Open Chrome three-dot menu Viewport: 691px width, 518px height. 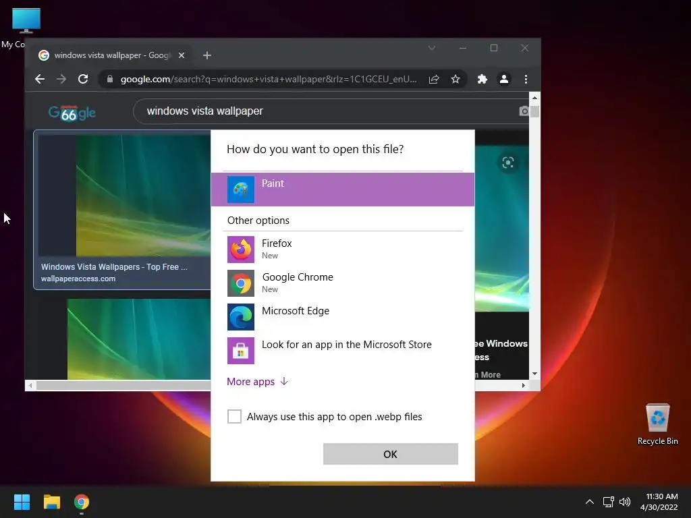(526, 79)
